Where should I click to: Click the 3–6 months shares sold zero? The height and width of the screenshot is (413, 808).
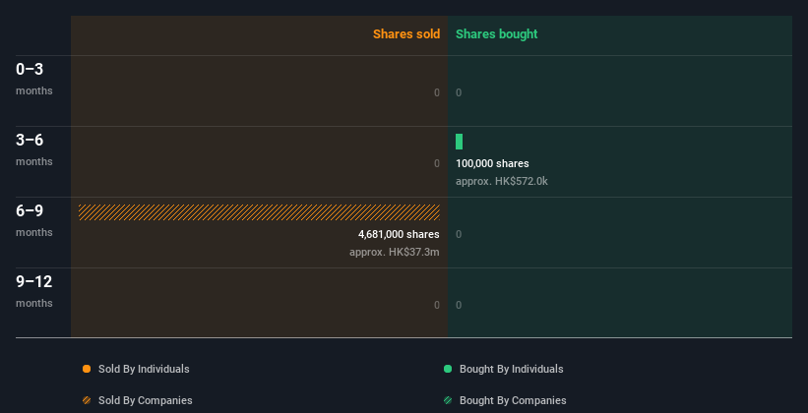(437, 164)
